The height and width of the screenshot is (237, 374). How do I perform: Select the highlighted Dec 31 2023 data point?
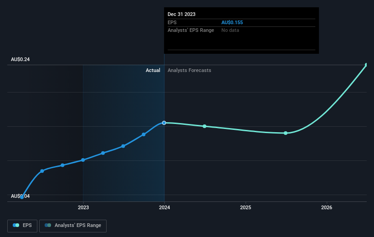(x=164, y=123)
